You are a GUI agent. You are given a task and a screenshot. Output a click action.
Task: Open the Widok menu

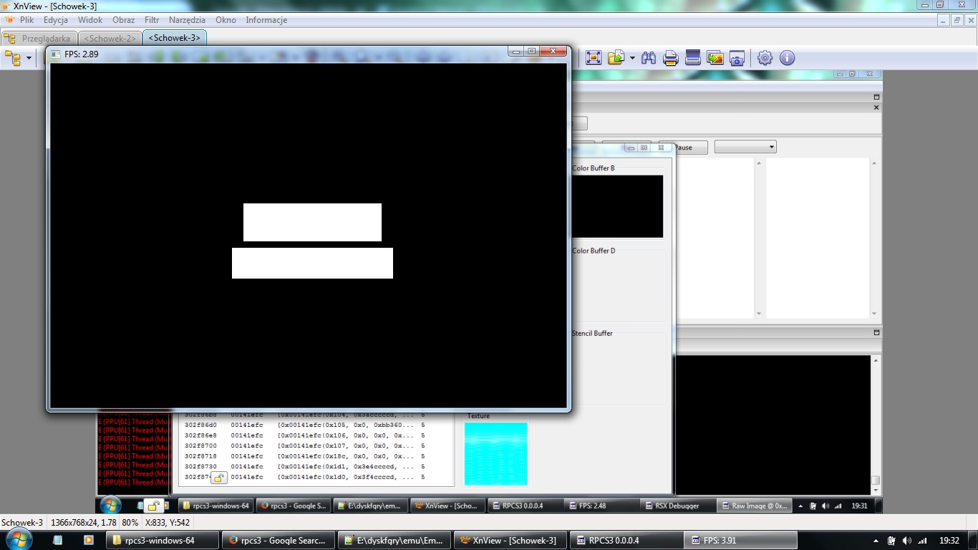point(90,20)
